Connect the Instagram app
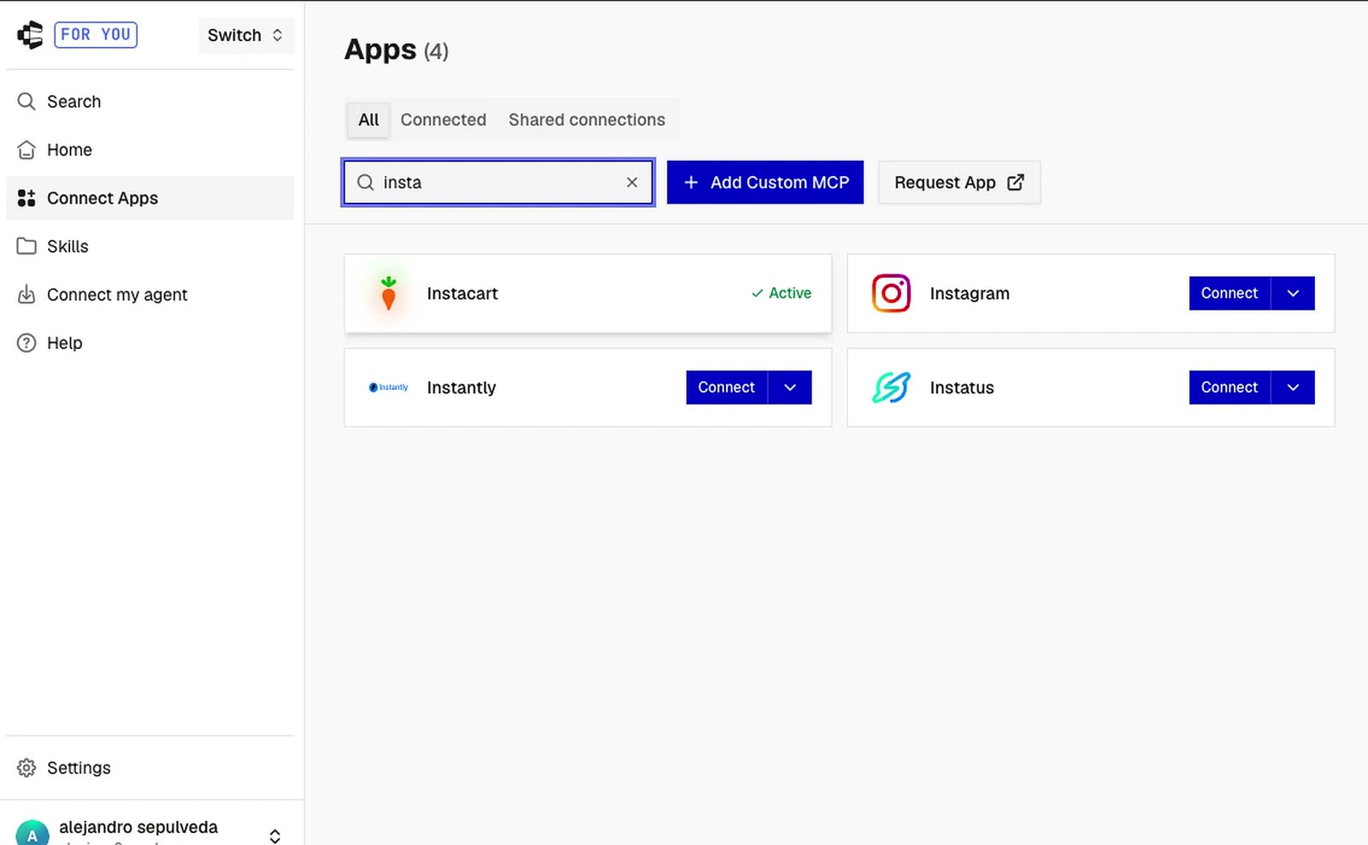Screen dimensions: 1368x845 pos(1229,293)
